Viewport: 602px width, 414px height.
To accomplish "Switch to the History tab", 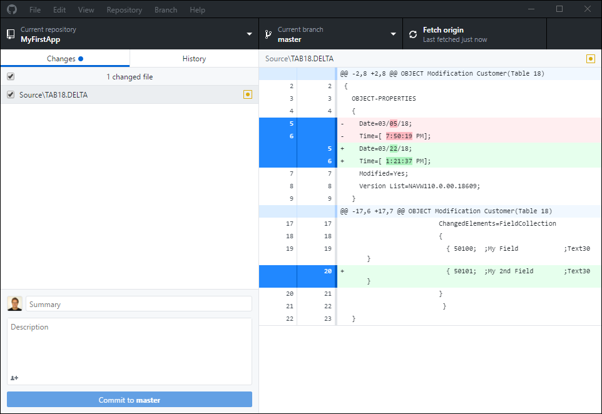I will (x=194, y=59).
